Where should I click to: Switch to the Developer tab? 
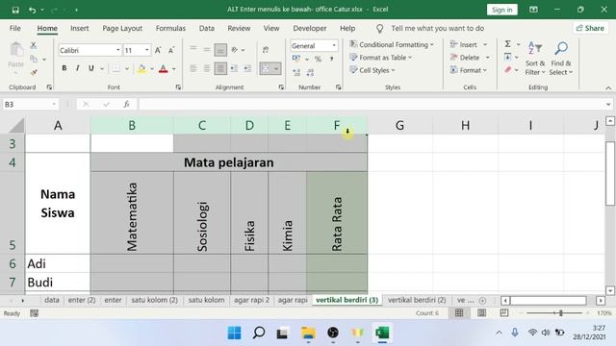(310, 28)
